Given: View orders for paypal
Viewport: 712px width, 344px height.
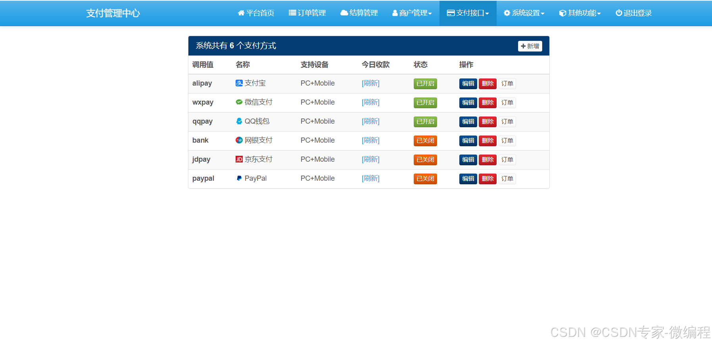Looking at the screenshot, I should 507,179.
